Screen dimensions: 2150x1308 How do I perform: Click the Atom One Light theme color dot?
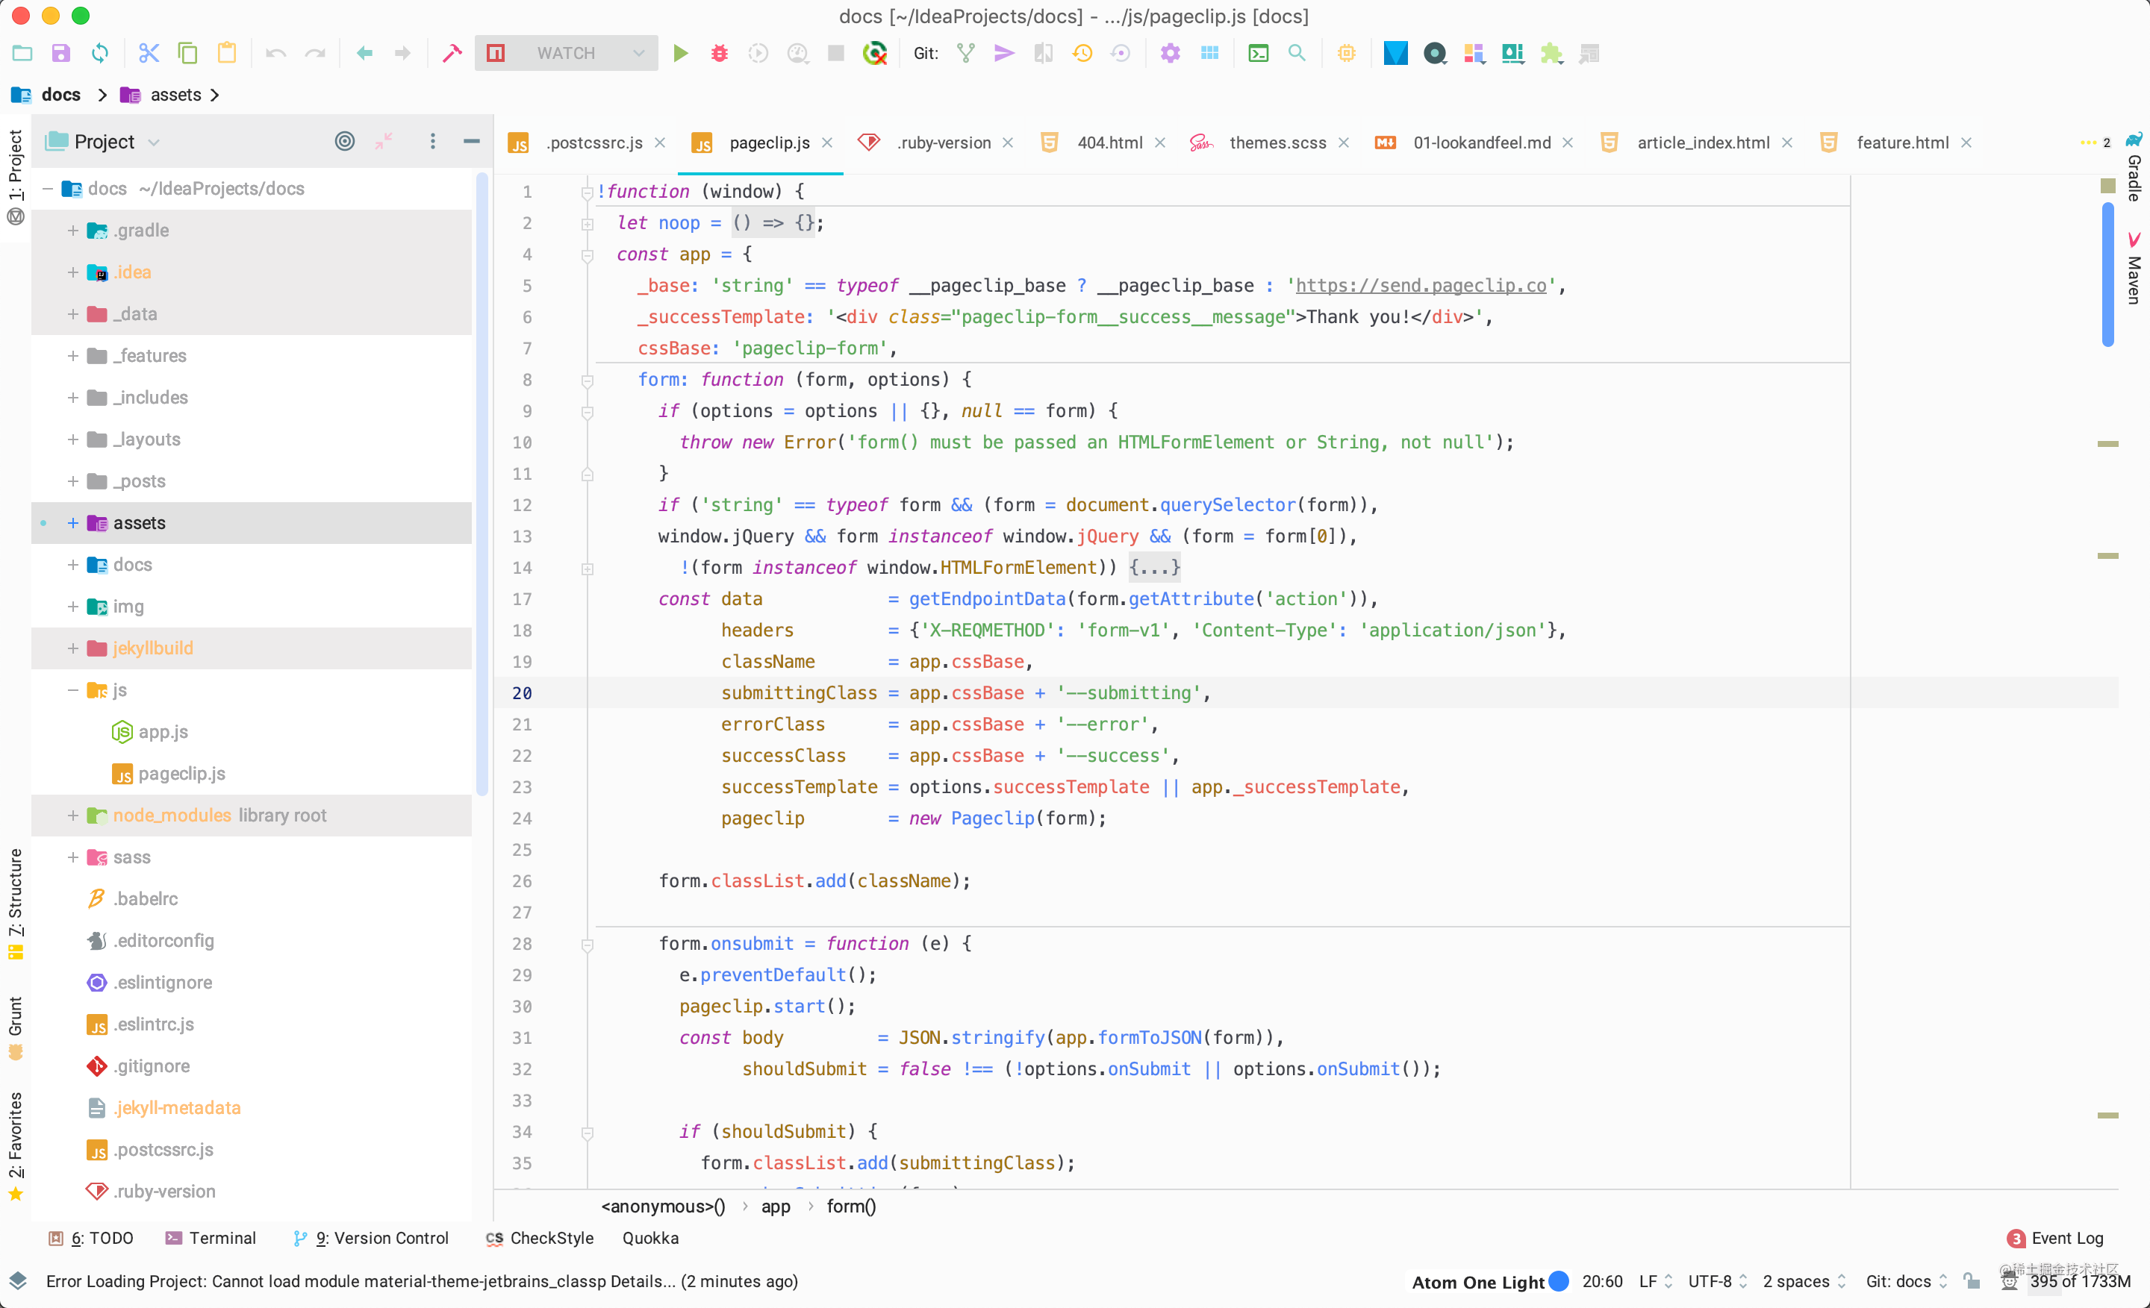click(x=1559, y=1282)
